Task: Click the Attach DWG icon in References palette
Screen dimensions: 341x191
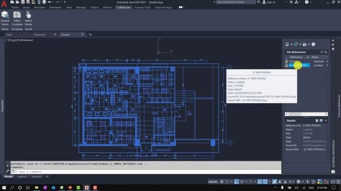Action: click(287, 45)
